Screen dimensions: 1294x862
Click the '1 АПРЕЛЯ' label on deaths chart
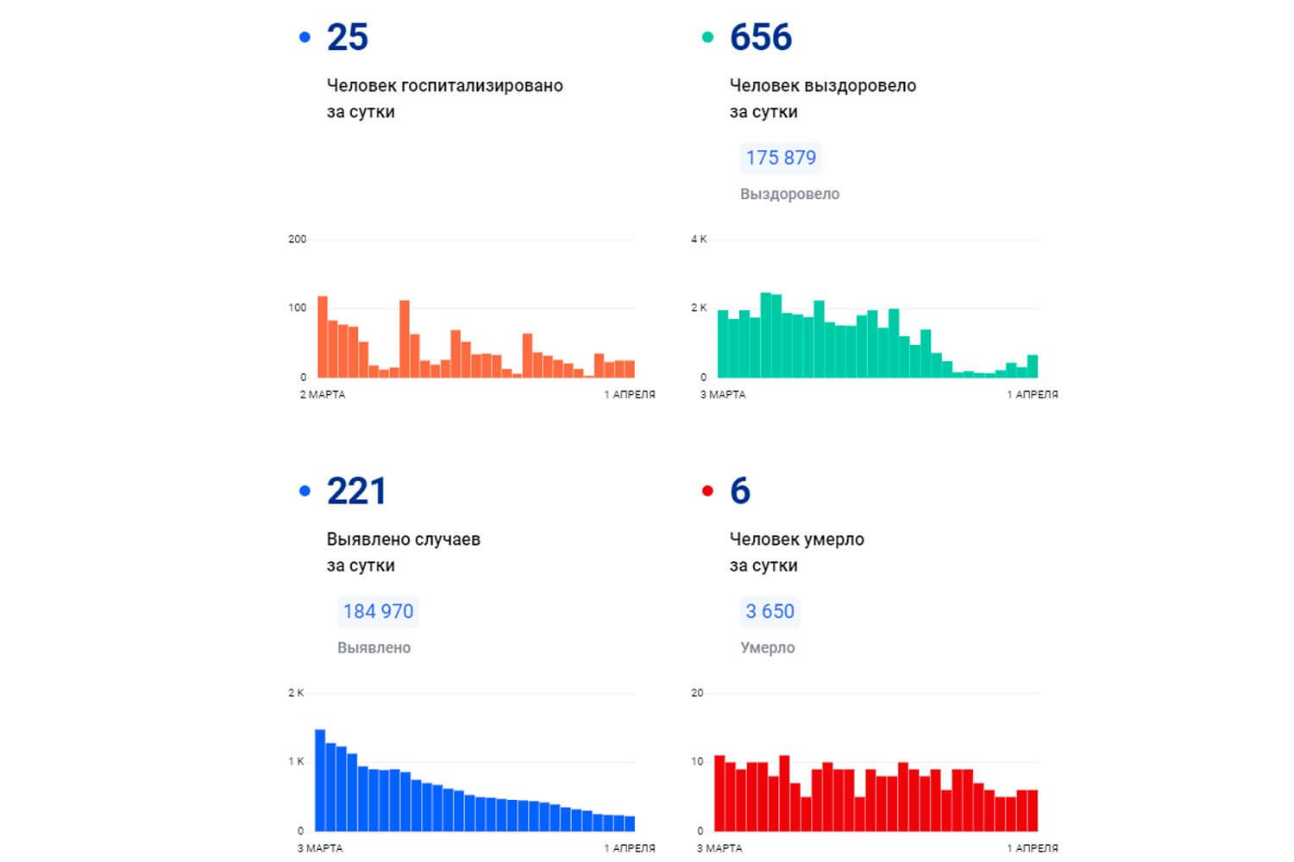(1033, 848)
